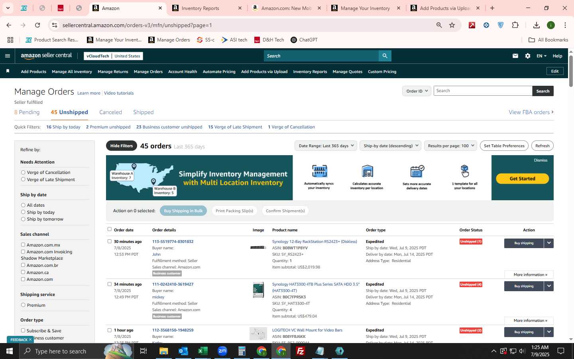Click the orders Search input field
The width and height of the screenshot is (574, 359).
click(x=483, y=91)
